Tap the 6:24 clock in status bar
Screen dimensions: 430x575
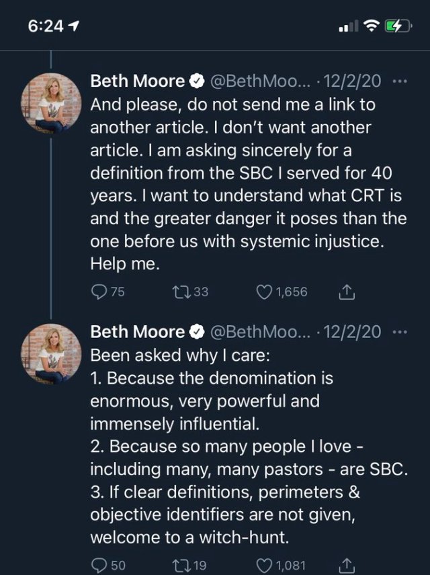(x=46, y=26)
